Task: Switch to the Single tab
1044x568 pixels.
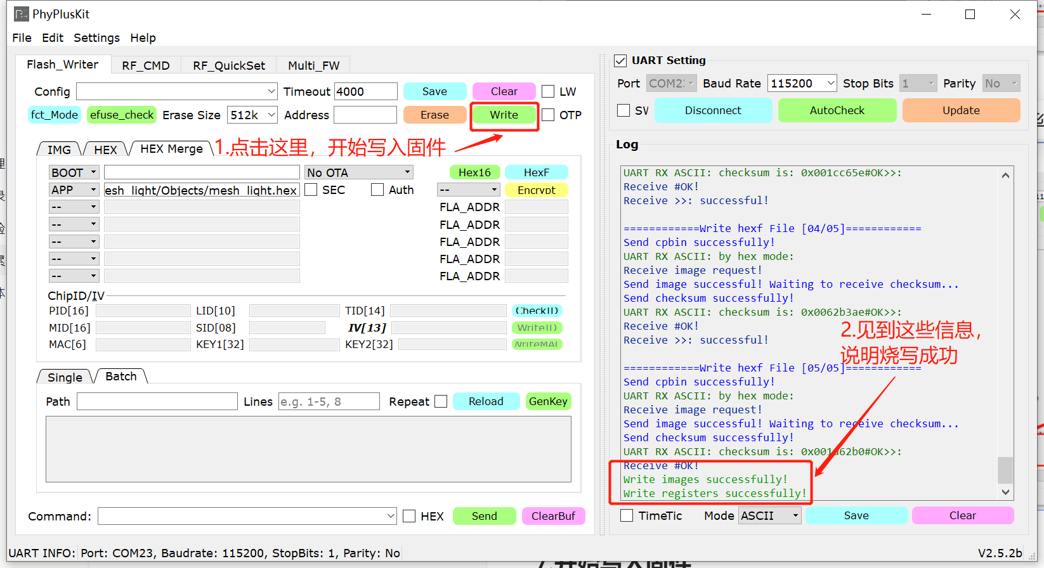Action: pos(65,377)
